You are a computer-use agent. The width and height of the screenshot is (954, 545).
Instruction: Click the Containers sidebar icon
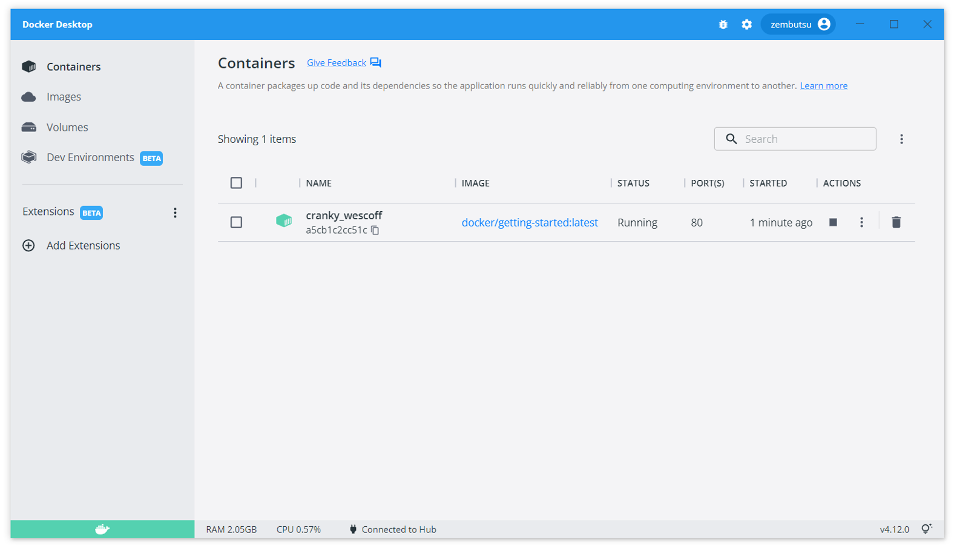[x=29, y=67]
